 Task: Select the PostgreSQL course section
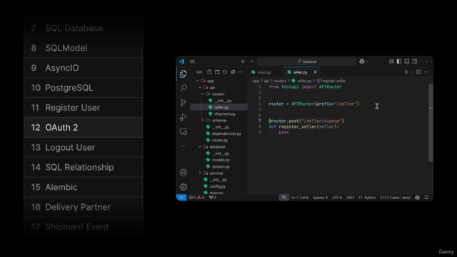(84, 88)
